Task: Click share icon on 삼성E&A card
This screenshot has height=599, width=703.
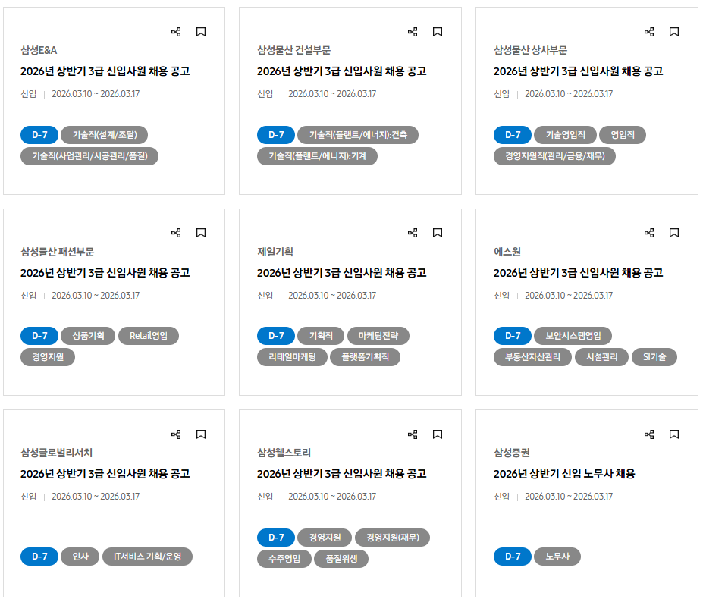Action: point(176,32)
